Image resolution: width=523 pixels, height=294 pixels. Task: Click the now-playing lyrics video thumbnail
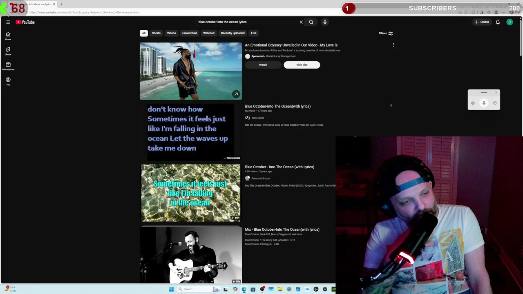click(x=191, y=132)
